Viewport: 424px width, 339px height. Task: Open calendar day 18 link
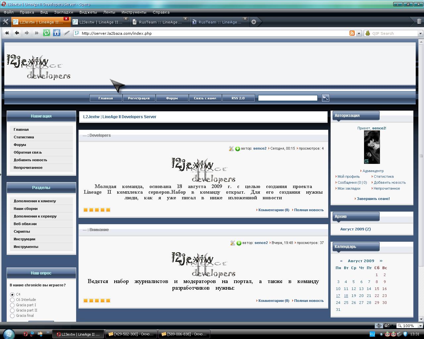tap(346, 296)
